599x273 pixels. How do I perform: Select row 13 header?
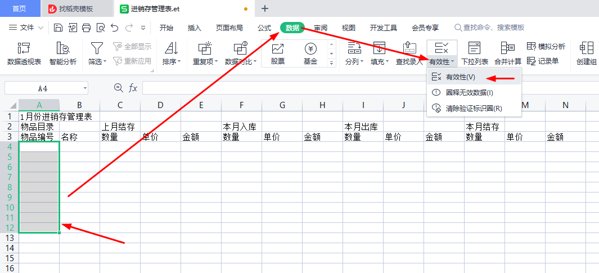[x=9, y=238]
